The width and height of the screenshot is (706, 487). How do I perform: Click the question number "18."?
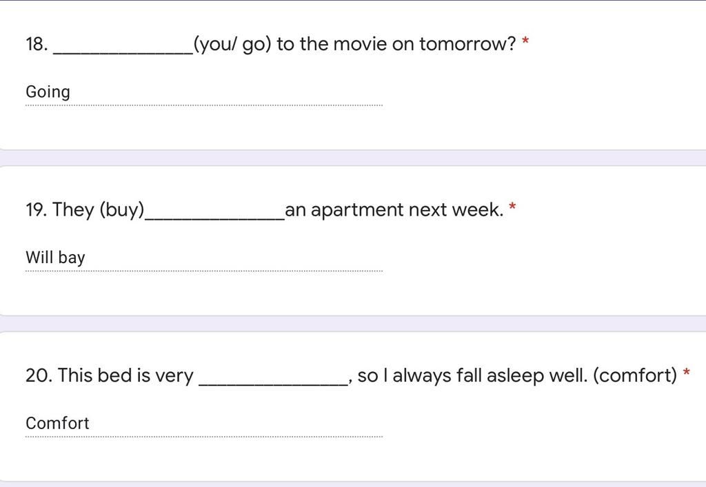point(37,44)
